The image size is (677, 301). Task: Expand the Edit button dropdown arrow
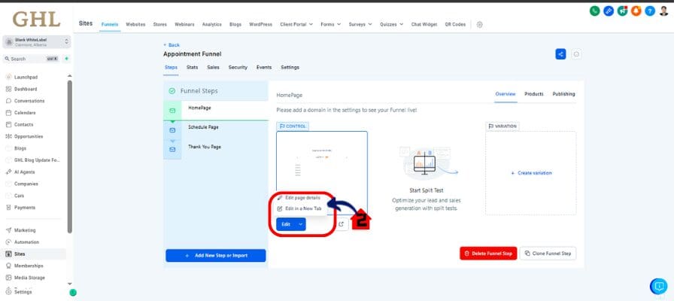[x=300, y=224]
